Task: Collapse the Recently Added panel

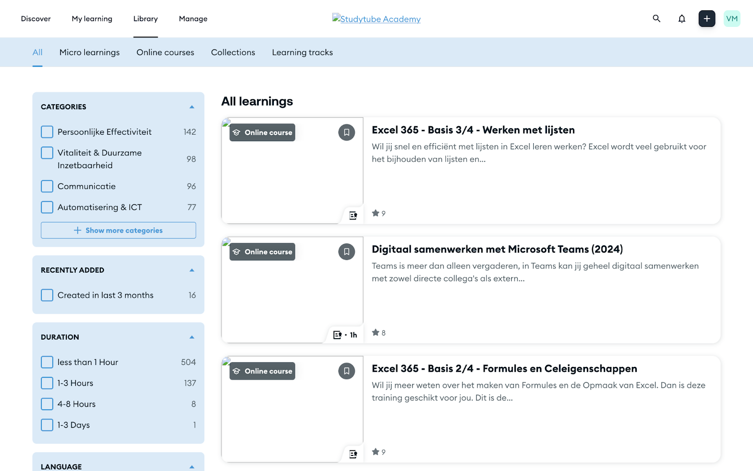Action: pyautogui.click(x=192, y=270)
